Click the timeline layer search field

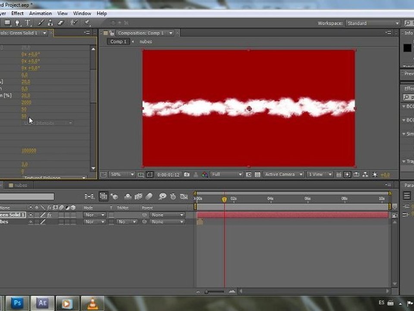(27, 197)
